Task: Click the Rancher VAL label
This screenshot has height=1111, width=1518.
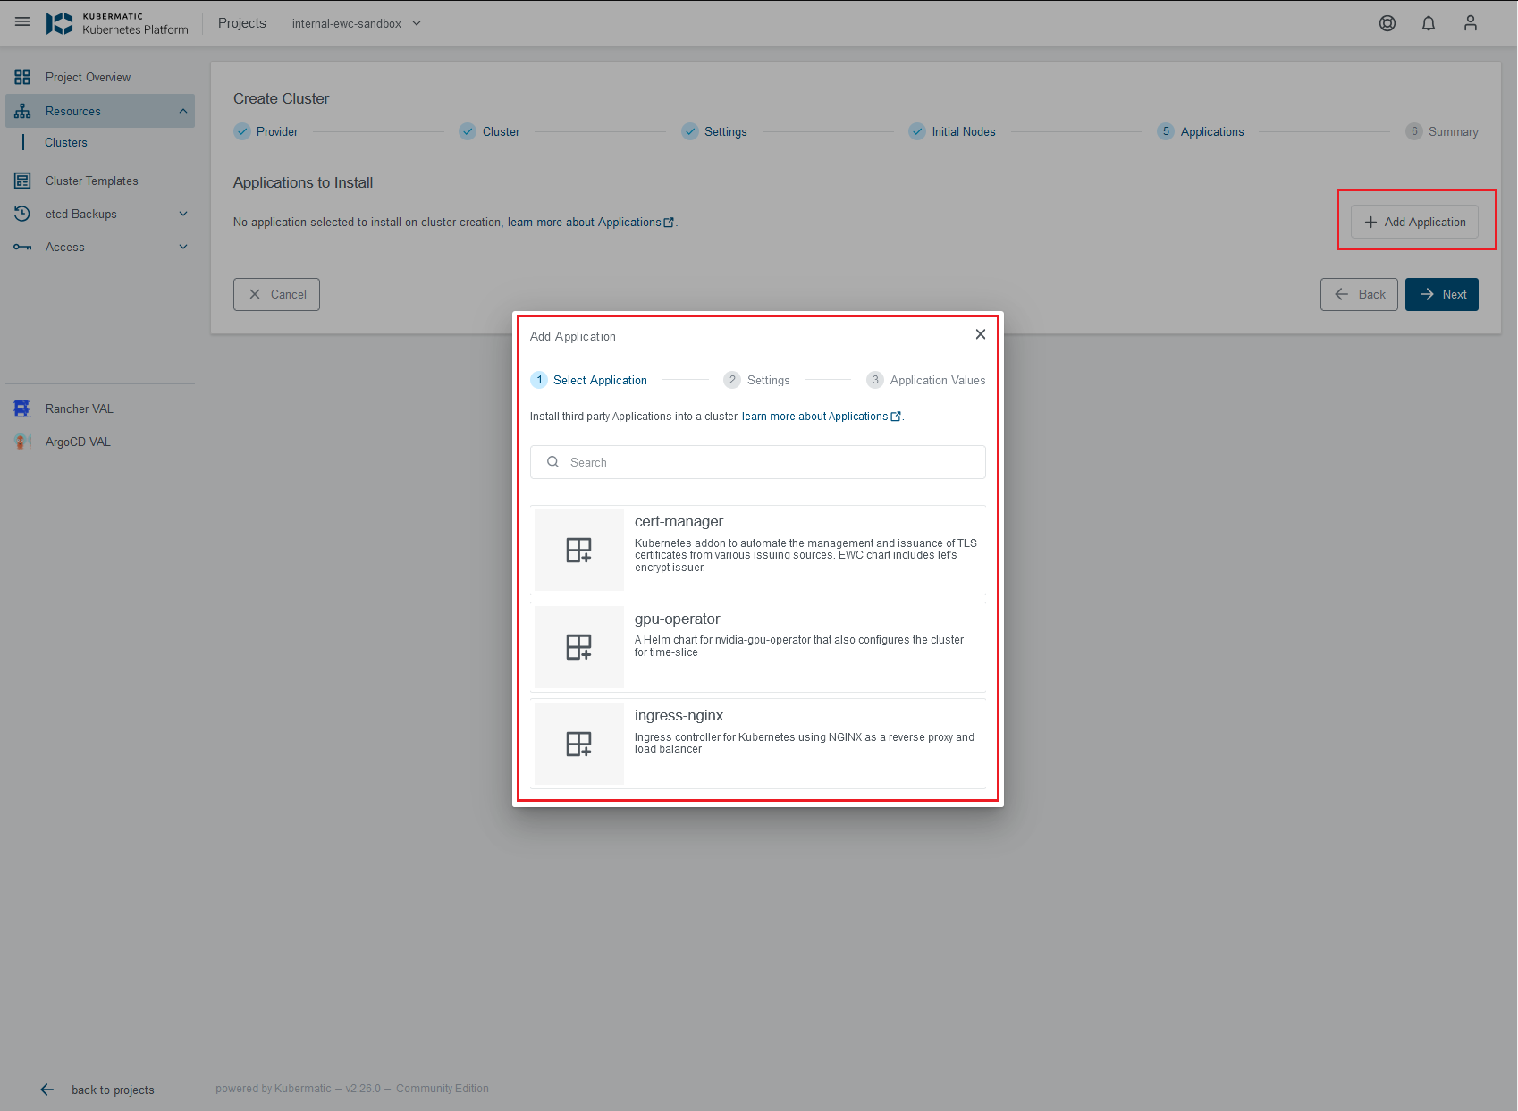Action: (80, 409)
